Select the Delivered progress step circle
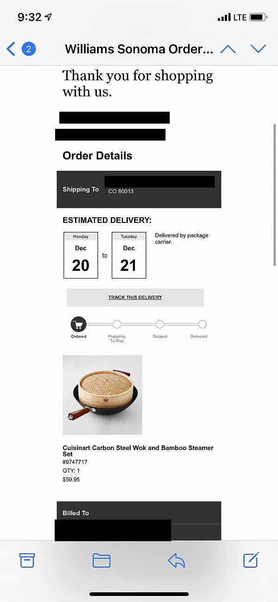The height and width of the screenshot is (602, 278). (x=202, y=324)
